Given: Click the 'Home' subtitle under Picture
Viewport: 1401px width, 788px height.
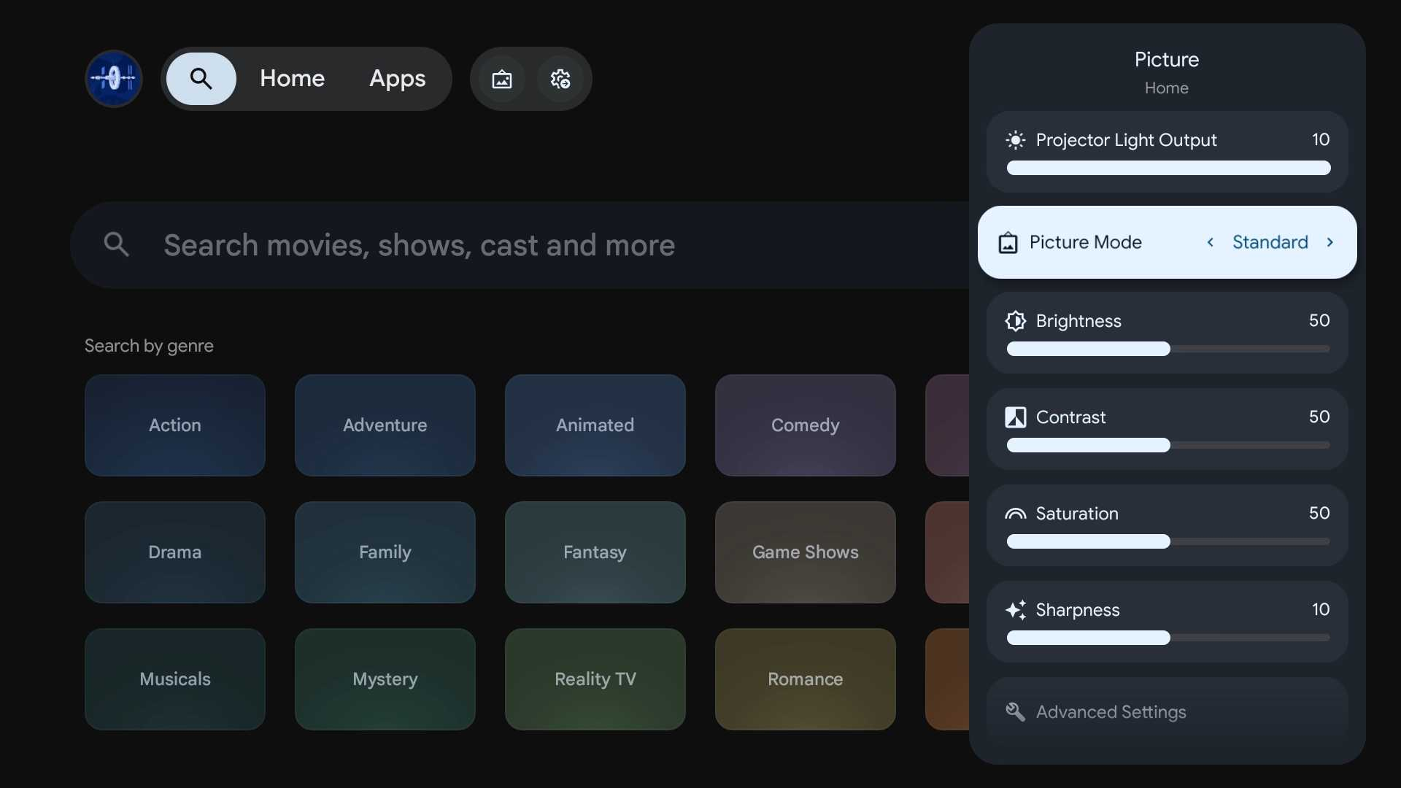Looking at the screenshot, I should point(1167,88).
